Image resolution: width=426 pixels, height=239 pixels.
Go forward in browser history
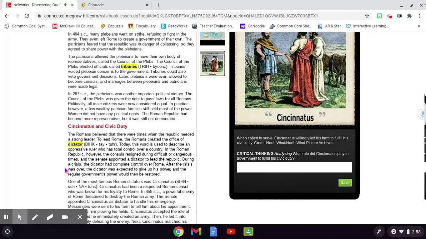[17, 16]
